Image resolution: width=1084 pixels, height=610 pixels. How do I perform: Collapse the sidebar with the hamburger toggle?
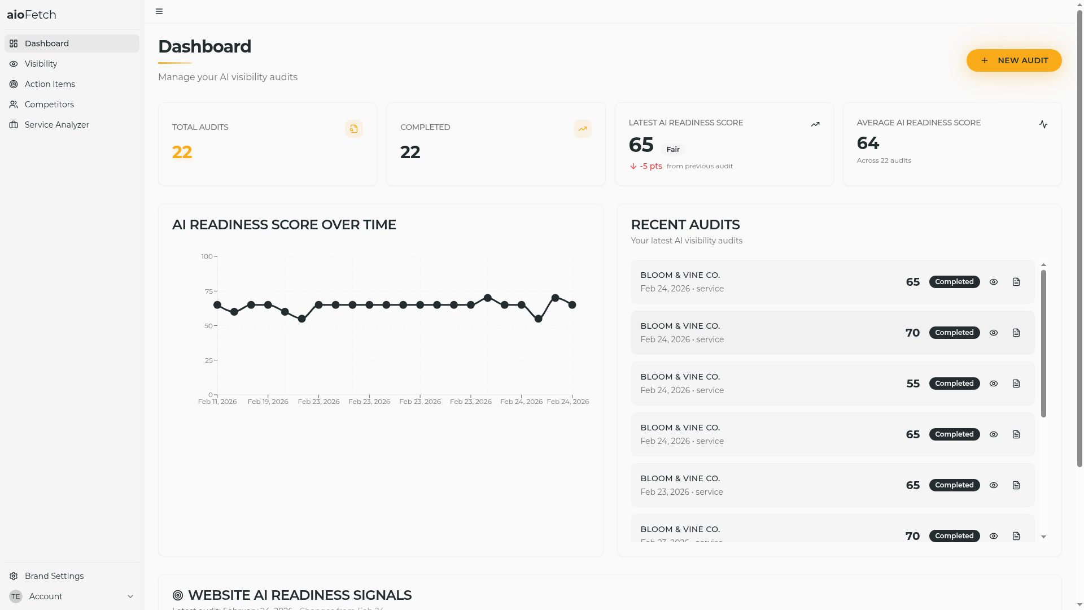tap(159, 11)
